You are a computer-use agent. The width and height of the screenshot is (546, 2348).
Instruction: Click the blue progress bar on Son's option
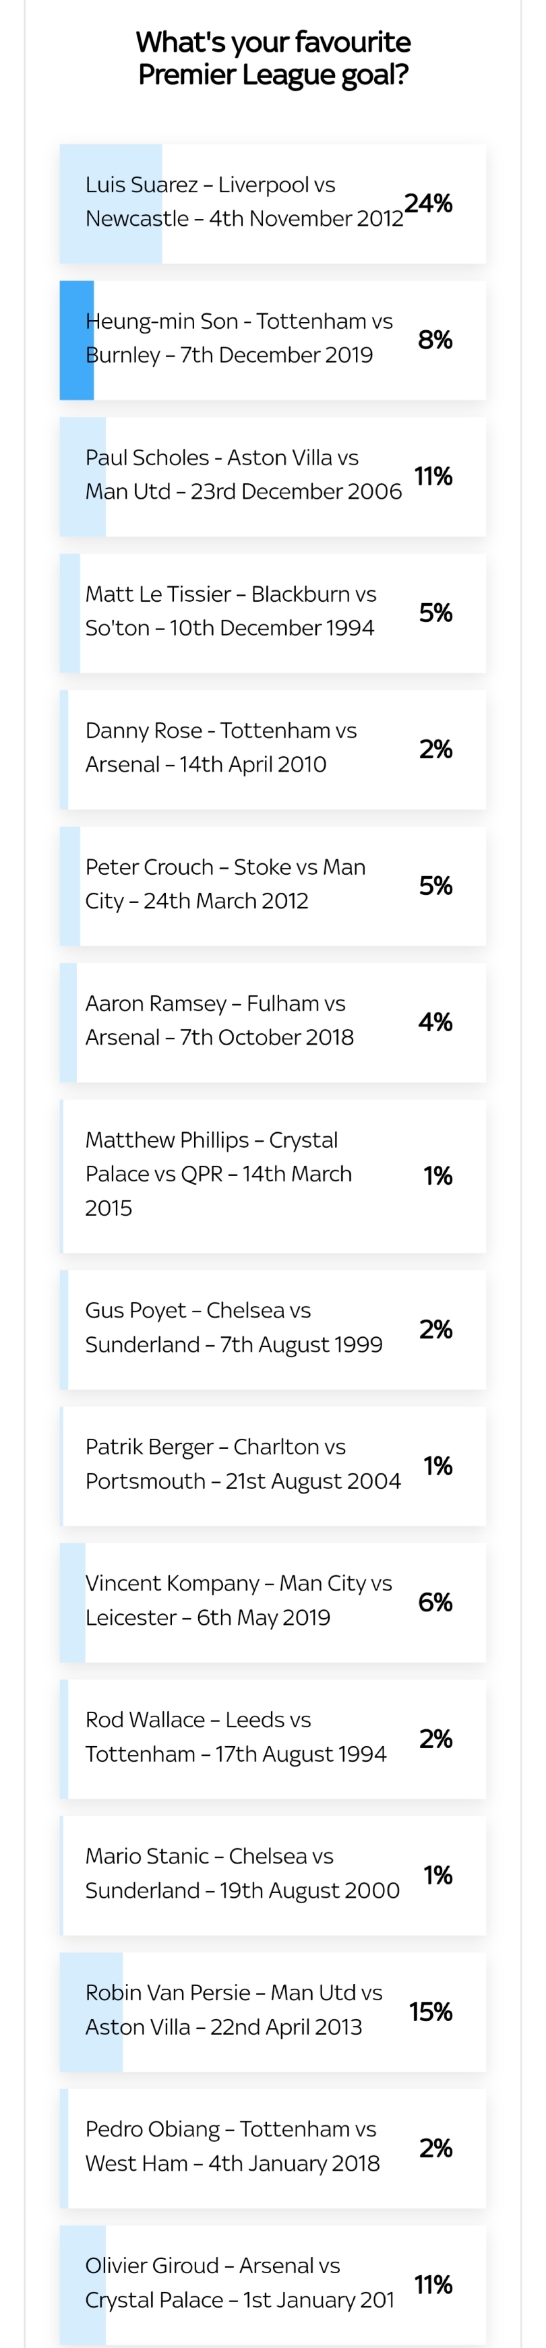77,340
